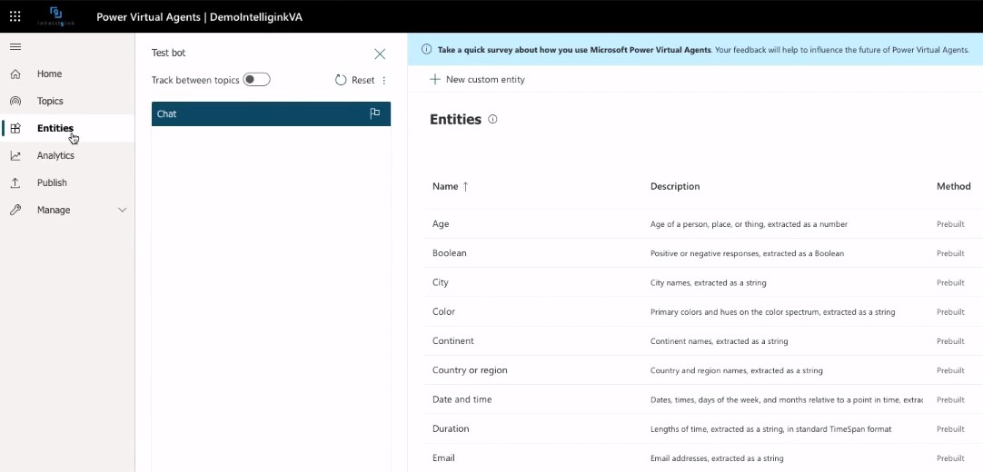Click the Analytics chart icon
This screenshot has height=472, width=983.
pyautogui.click(x=15, y=155)
